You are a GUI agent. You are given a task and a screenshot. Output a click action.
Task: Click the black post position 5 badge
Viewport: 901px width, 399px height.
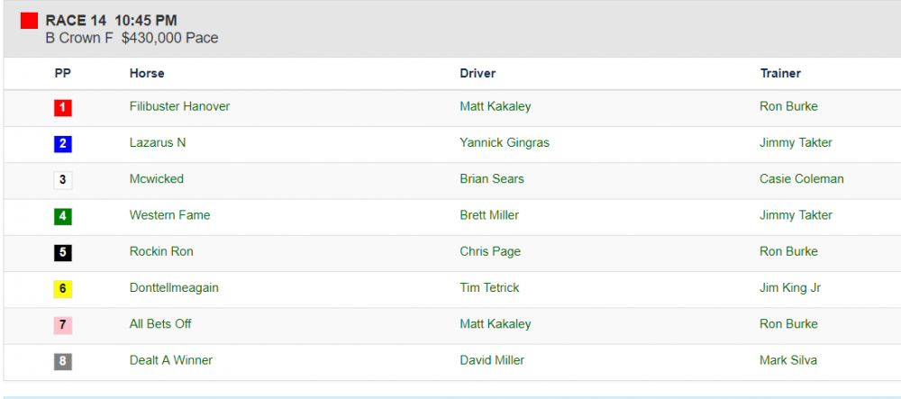click(62, 252)
